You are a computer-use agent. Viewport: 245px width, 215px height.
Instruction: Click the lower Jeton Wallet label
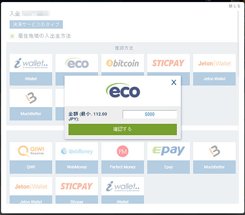[31, 200]
